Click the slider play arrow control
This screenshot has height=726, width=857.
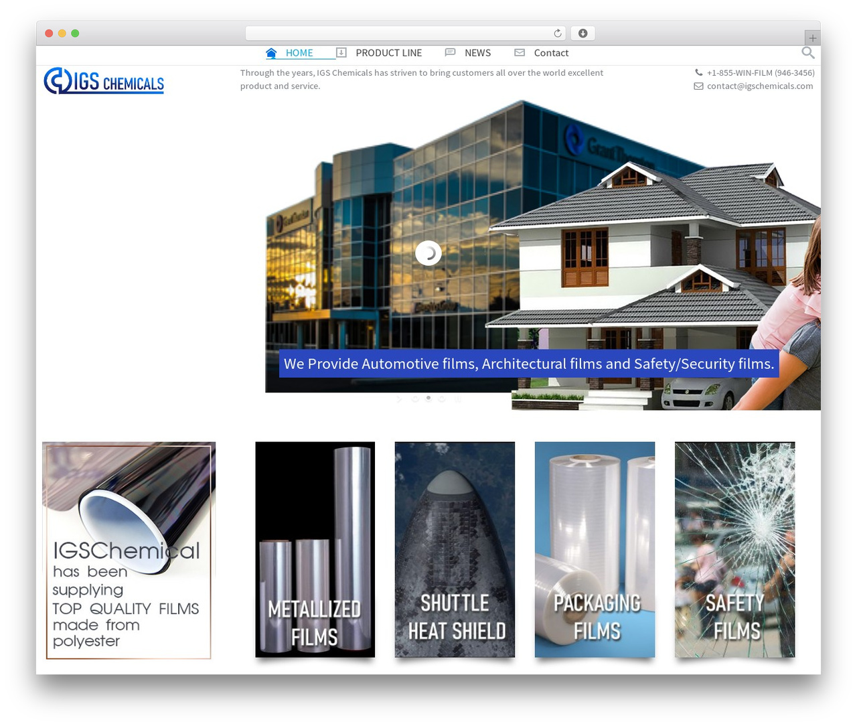399,399
